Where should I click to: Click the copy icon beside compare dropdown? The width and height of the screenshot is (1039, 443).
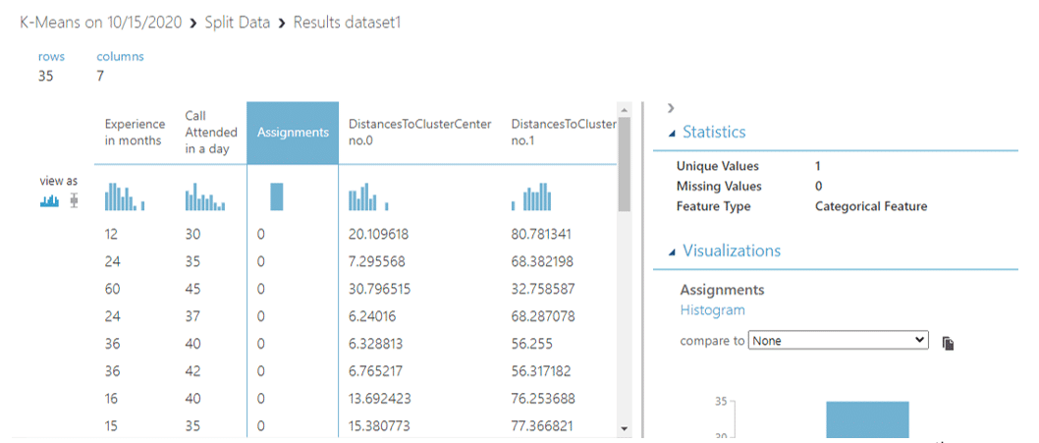point(948,343)
